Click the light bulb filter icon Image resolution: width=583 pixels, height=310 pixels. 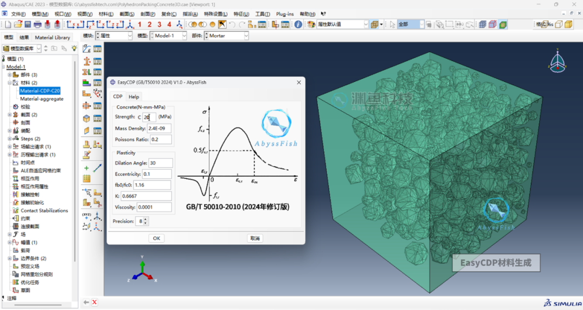(x=74, y=49)
